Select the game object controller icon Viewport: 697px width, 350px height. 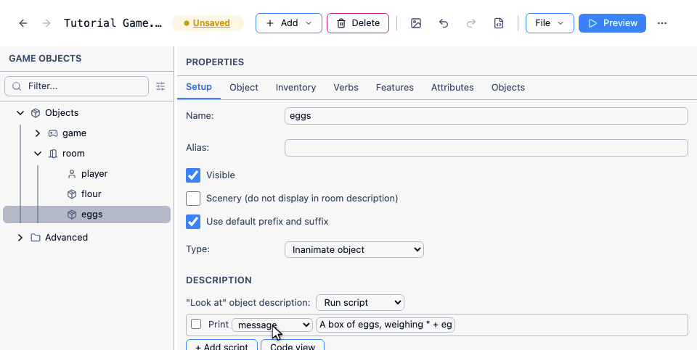click(53, 133)
